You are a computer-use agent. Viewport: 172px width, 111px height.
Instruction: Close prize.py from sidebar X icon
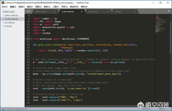pos(3,26)
